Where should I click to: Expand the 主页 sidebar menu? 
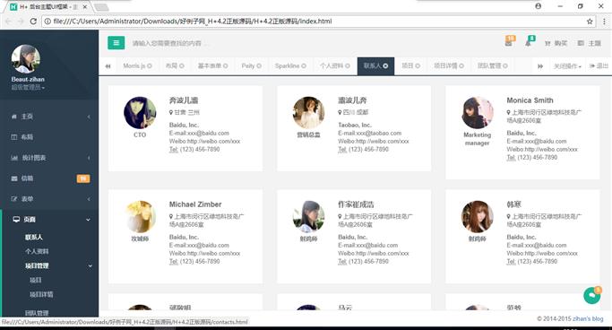[x=49, y=117]
